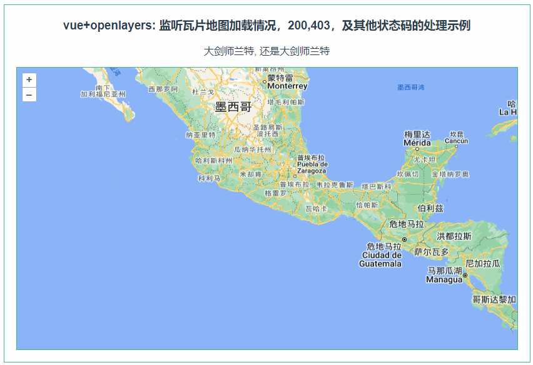Click the Managua capital marker
This screenshot has width=533, height=365.
tap(465, 275)
